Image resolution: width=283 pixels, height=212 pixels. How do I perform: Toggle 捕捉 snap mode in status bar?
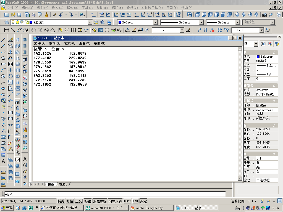click(x=61, y=201)
